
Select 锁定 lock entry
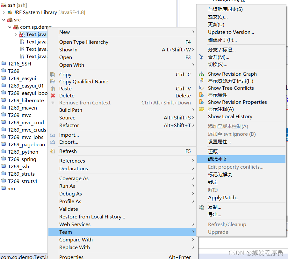coord(241,182)
